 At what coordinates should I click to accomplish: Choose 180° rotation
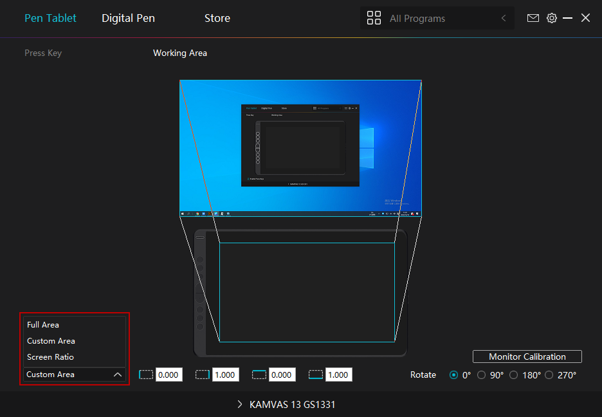pyautogui.click(x=513, y=375)
